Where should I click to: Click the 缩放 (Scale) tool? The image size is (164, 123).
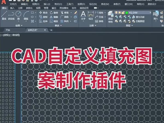point(54,21)
